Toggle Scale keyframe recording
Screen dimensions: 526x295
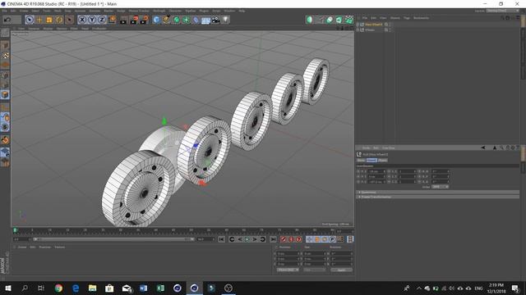317,239
